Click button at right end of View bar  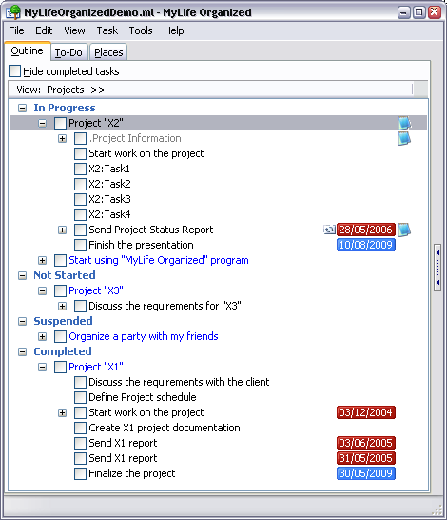(420, 90)
